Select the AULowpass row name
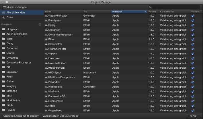The width and height of the screenshot is (203, 119). pyautogui.click(x=52, y=58)
